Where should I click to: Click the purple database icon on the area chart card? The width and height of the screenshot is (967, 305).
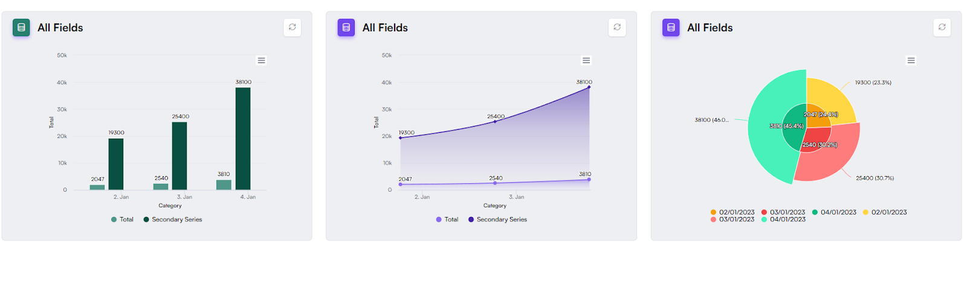(346, 28)
